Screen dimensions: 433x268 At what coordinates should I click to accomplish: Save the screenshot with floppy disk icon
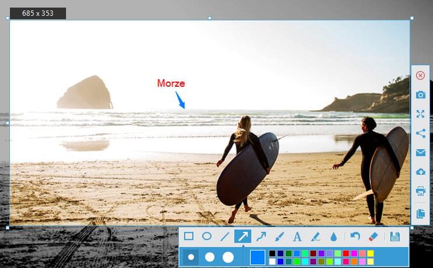[x=395, y=237]
